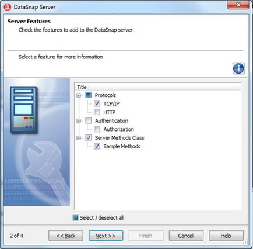Collapse the Protocols tree node

(79, 95)
